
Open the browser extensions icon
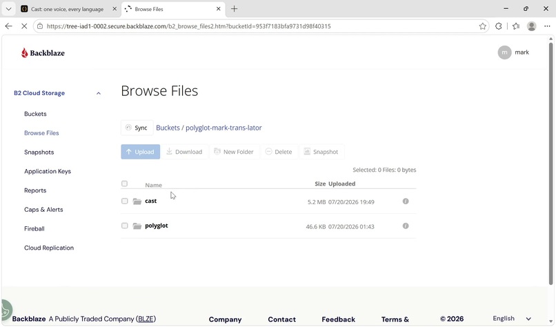[x=499, y=26]
